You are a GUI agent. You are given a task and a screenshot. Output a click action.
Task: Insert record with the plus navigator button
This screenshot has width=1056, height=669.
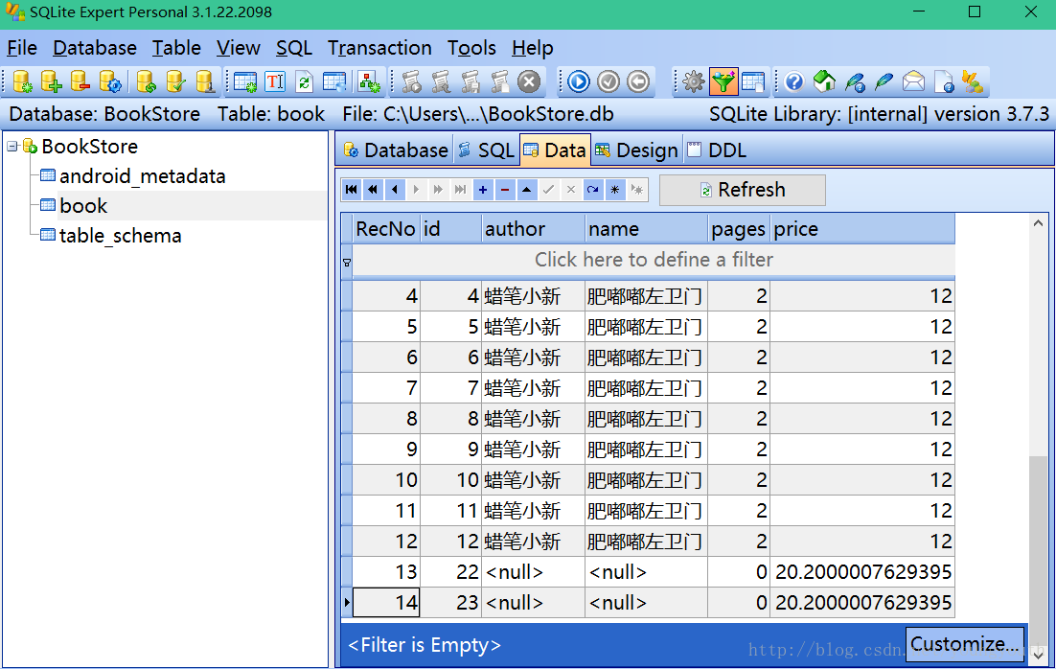coord(483,190)
